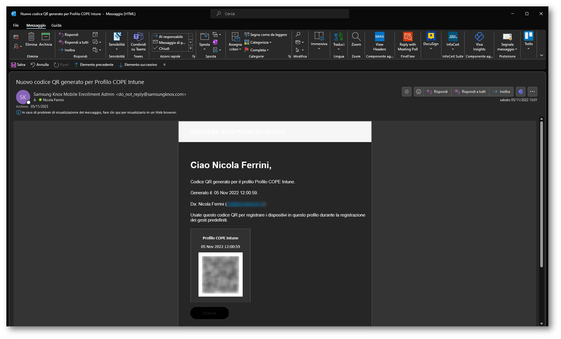Click the SK sender avatar
Viewport: 561px width, 339px height.
click(23, 97)
